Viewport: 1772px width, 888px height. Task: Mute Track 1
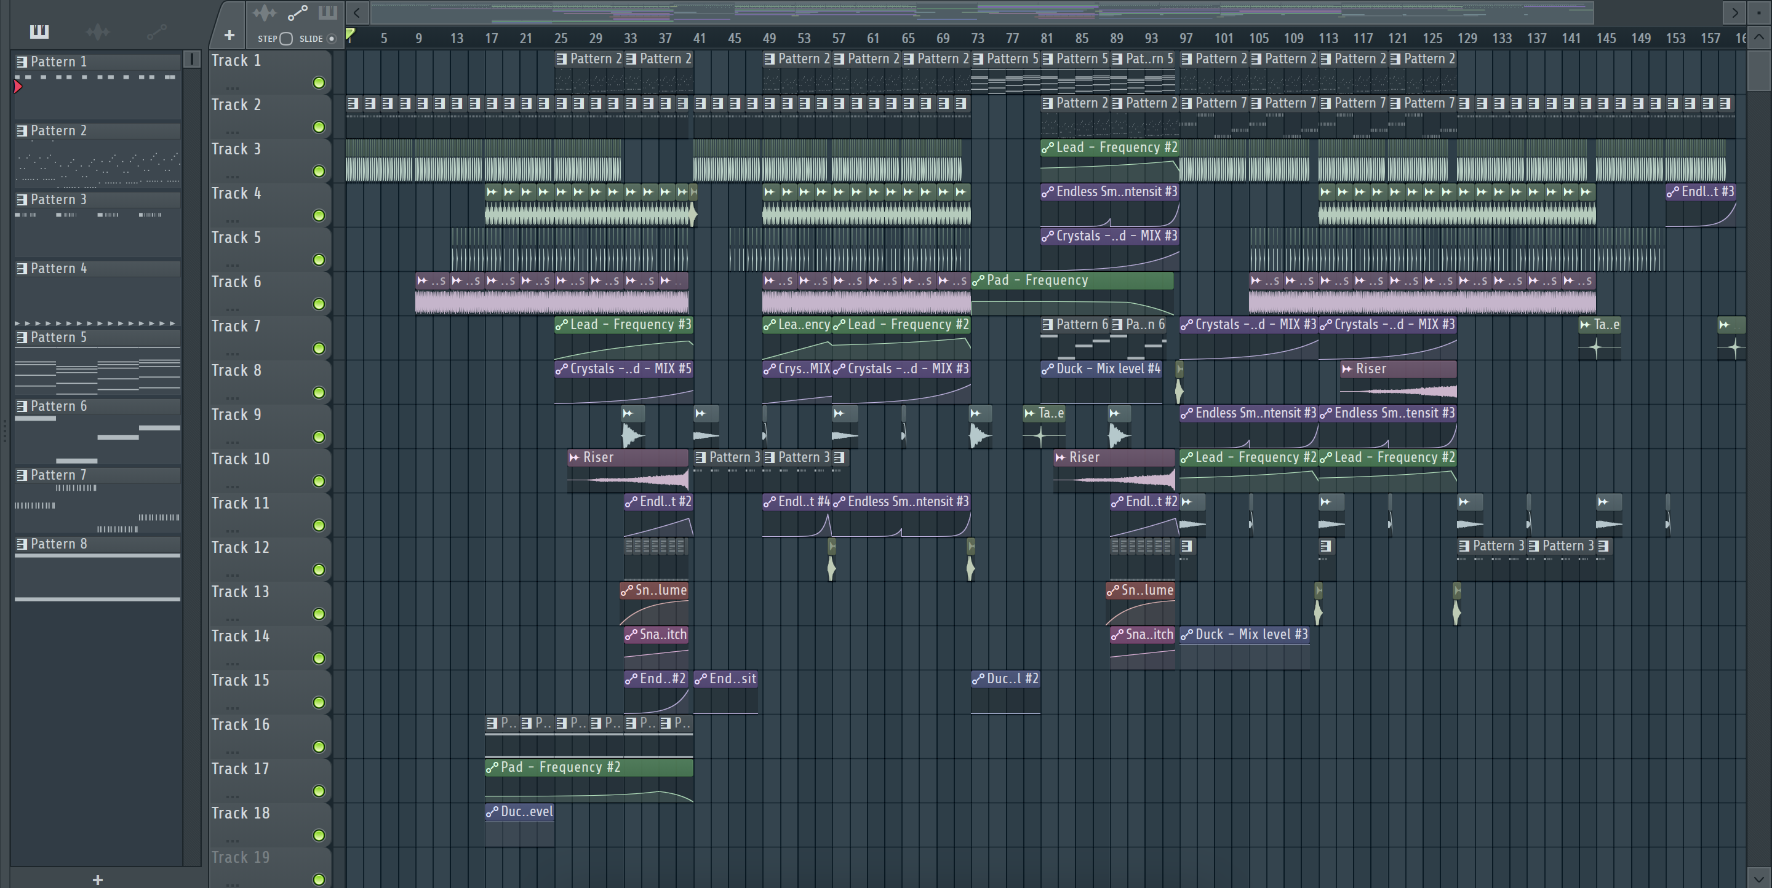[x=319, y=83]
